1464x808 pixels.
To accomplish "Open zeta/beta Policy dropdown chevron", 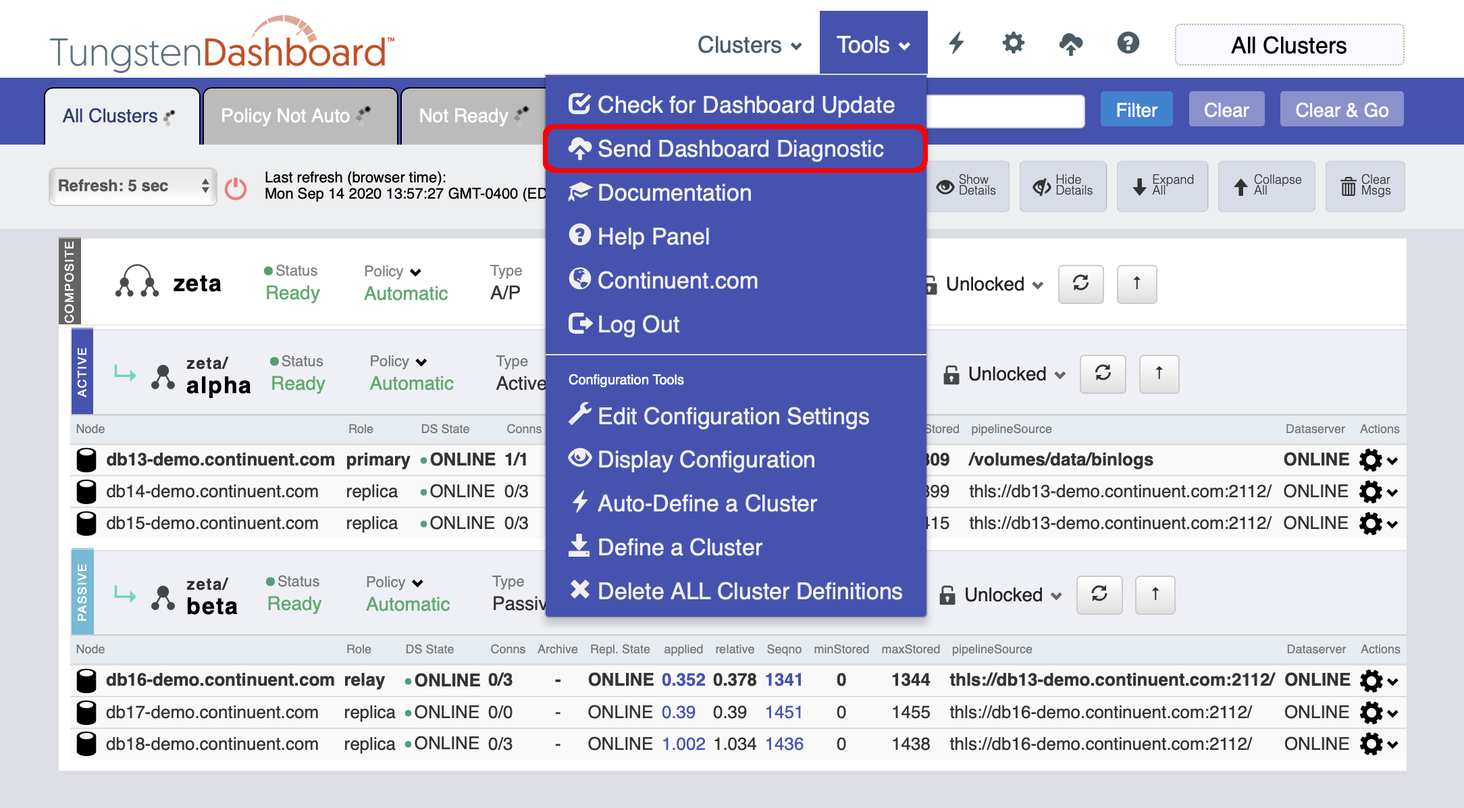I will [417, 583].
